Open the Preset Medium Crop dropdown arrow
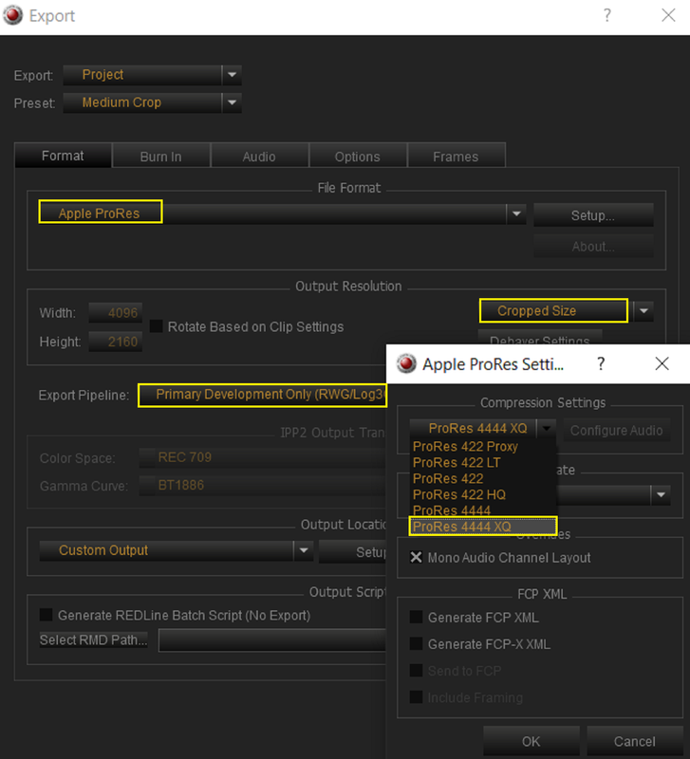This screenshot has width=690, height=759. click(232, 102)
